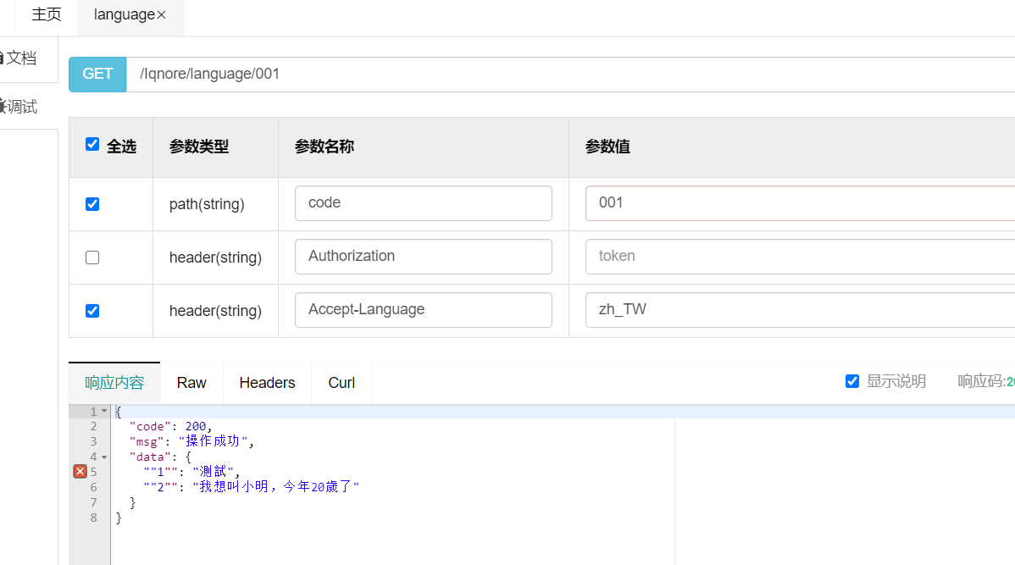The image size is (1015, 565).
Task: Click the request URL field /Iqnore/language/001
Action: tap(570, 74)
